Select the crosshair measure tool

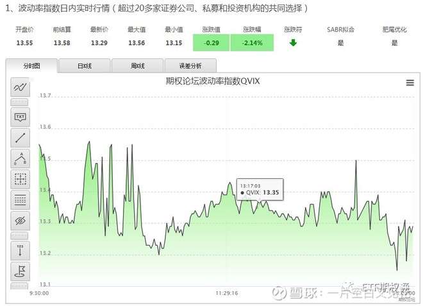21,179
